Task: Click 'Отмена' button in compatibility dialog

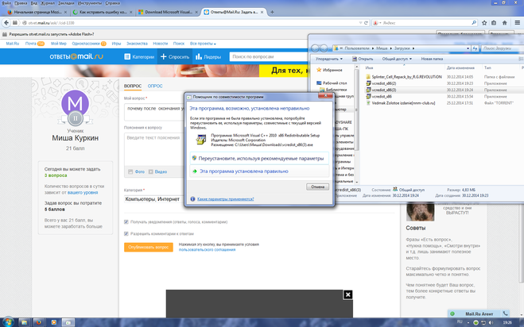Action: pos(317,187)
